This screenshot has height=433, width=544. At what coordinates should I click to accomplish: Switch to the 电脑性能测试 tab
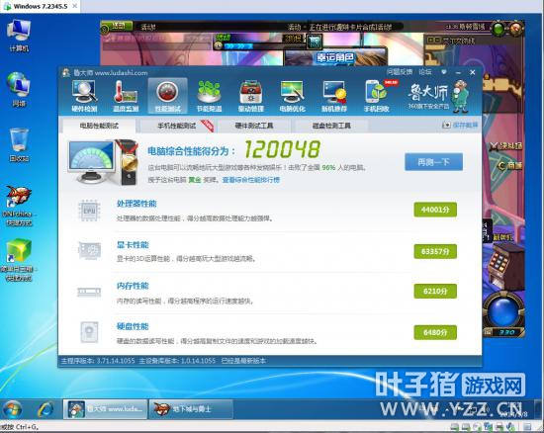click(x=99, y=126)
